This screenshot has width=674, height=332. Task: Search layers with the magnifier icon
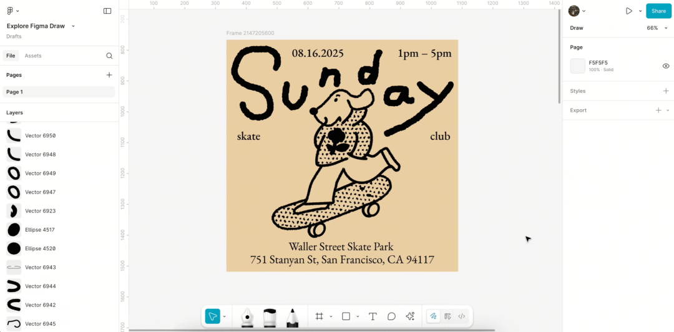109,56
